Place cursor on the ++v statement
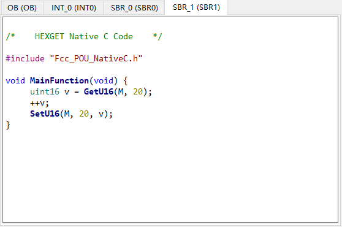Image resolution: width=342 pixels, height=227 pixels. pyautogui.click(x=39, y=103)
